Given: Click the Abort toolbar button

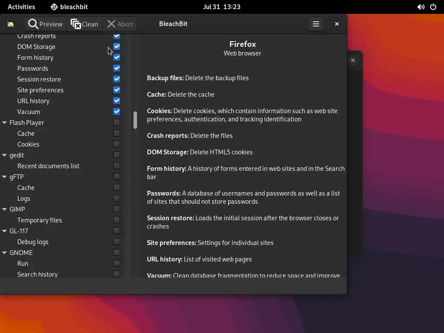Looking at the screenshot, I should (120, 24).
